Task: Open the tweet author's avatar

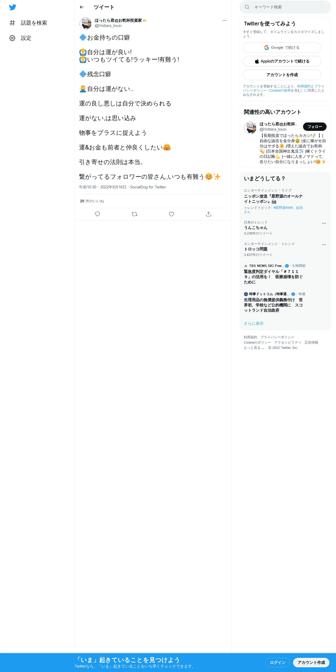Action: 85,23
